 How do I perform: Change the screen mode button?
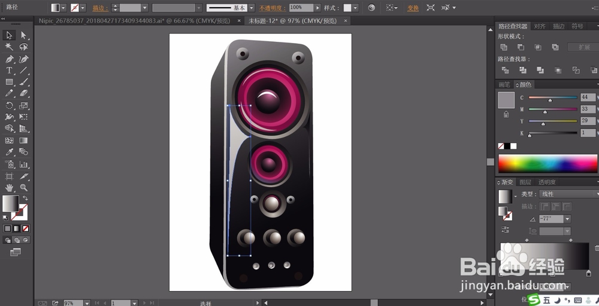(16, 252)
